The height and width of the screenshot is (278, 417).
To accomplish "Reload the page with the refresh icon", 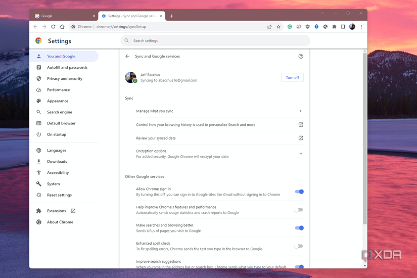I will (53, 27).
